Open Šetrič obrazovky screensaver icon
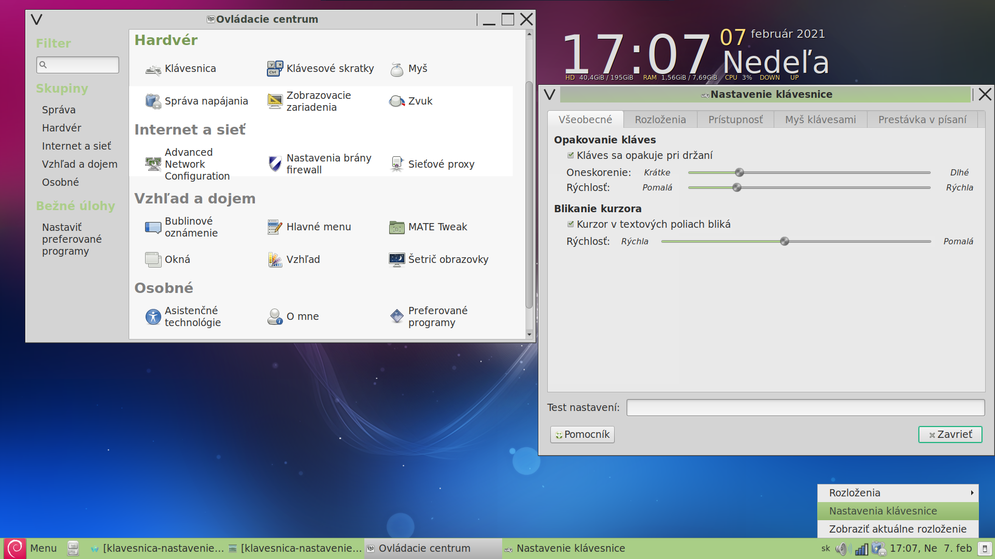 [396, 260]
